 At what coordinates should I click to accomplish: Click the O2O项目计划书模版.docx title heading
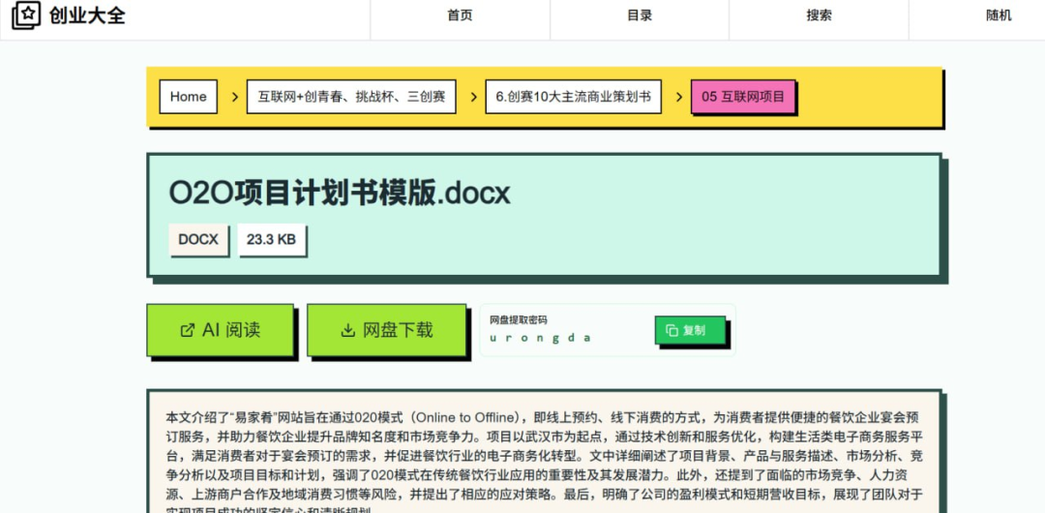click(340, 193)
